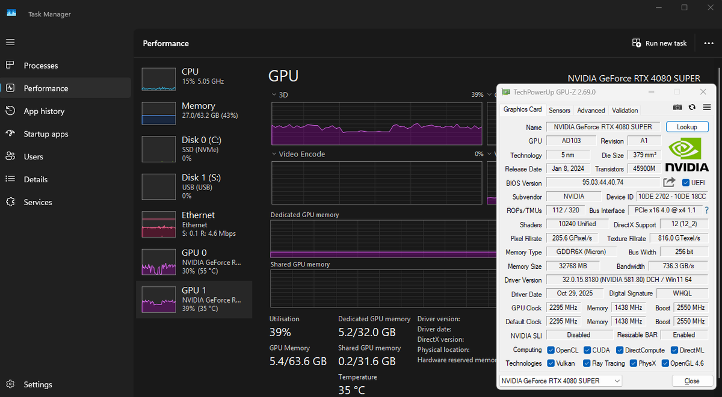Click the BIOS save/share arrow icon

[x=670, y=182]
